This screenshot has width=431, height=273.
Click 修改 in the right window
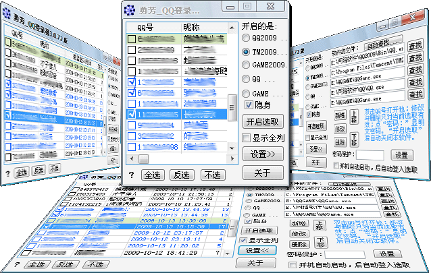pyautogui.click(x=340, y=129)
